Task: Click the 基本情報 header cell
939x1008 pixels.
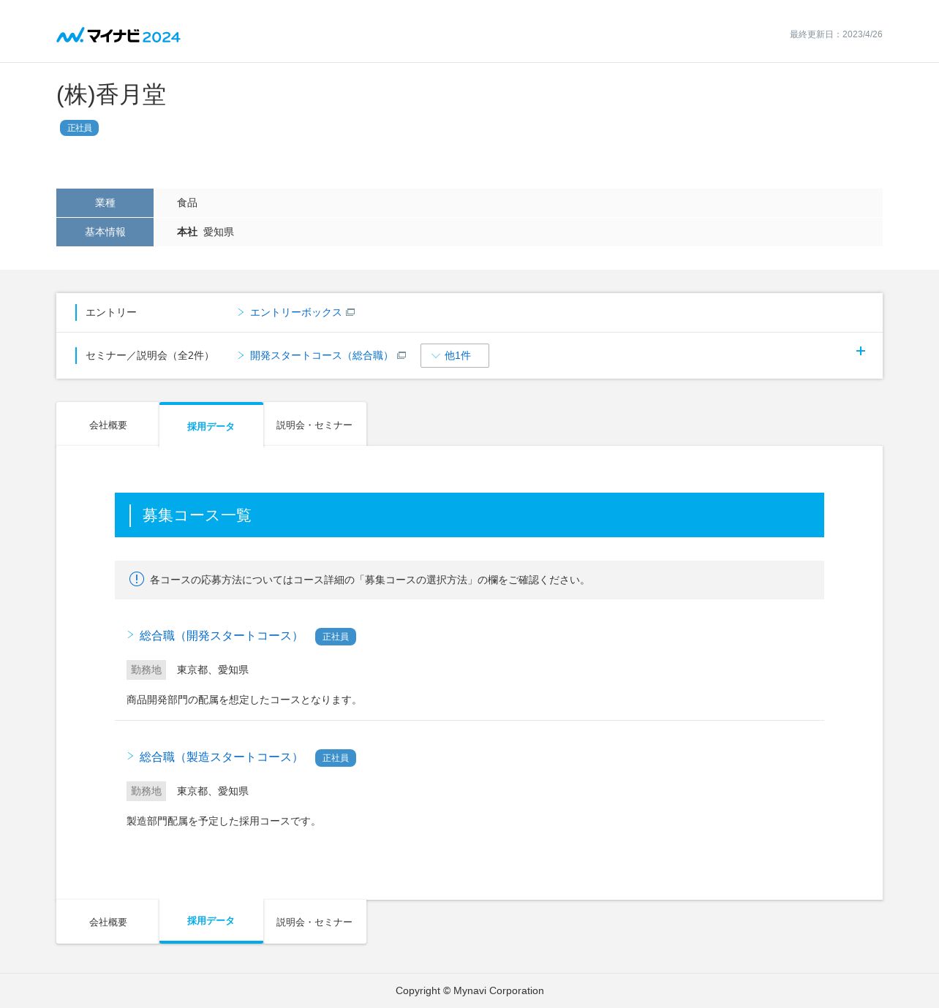Action: (x=105, y=232)
